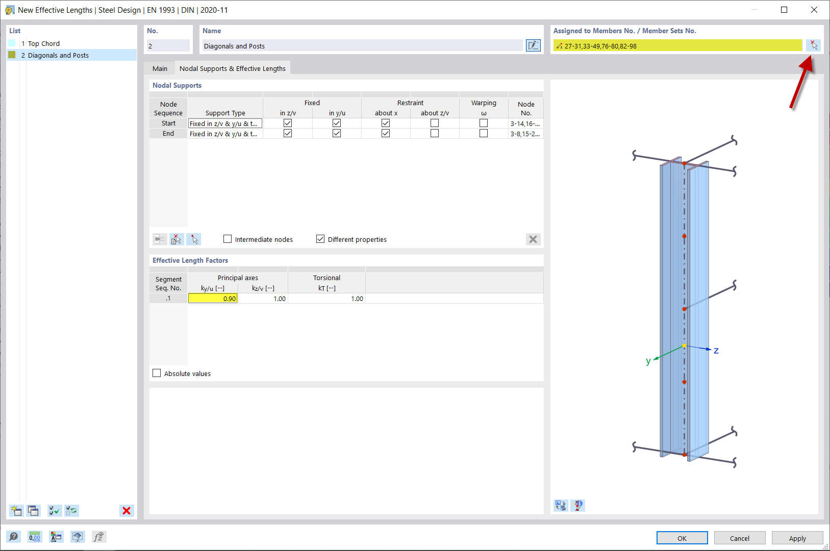830x551 pixels.
Task: Toggle Fixed in z/v for End row
Action: point(288,133)
